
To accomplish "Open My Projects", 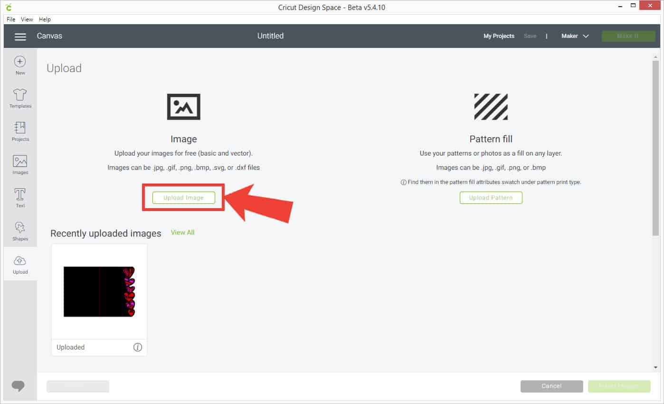I will coord(499,36).
